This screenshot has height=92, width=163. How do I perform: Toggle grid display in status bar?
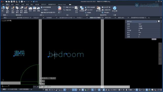click(50, 90)
